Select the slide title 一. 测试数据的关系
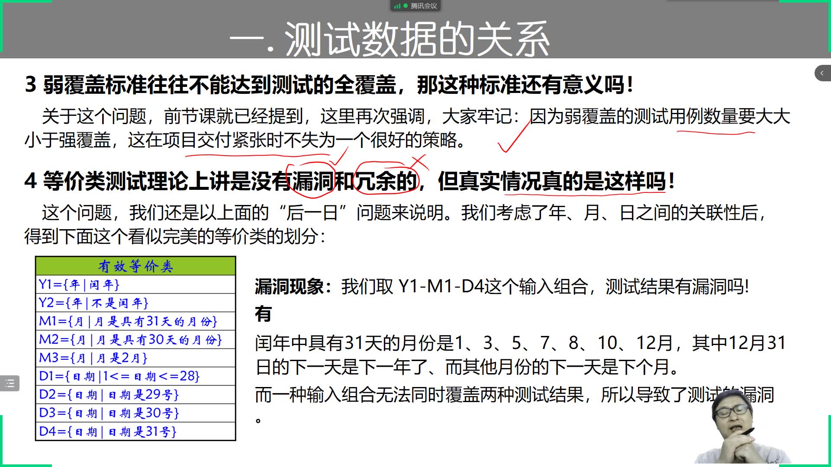 pyautogui.click(x=390, y=40)
